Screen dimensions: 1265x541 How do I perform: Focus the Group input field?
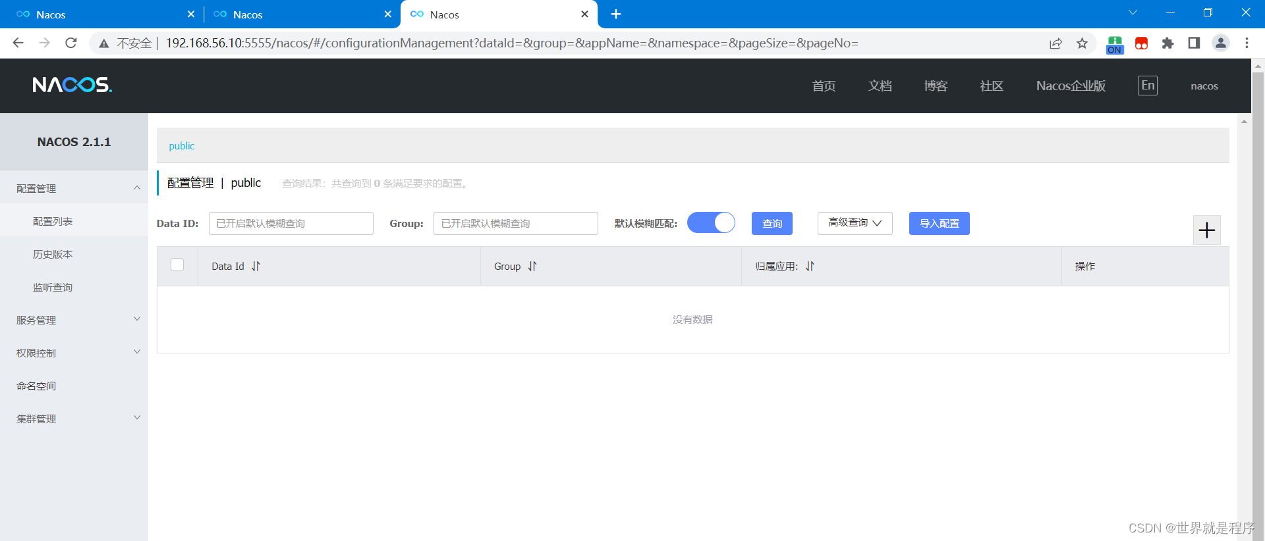pos(516,223)
